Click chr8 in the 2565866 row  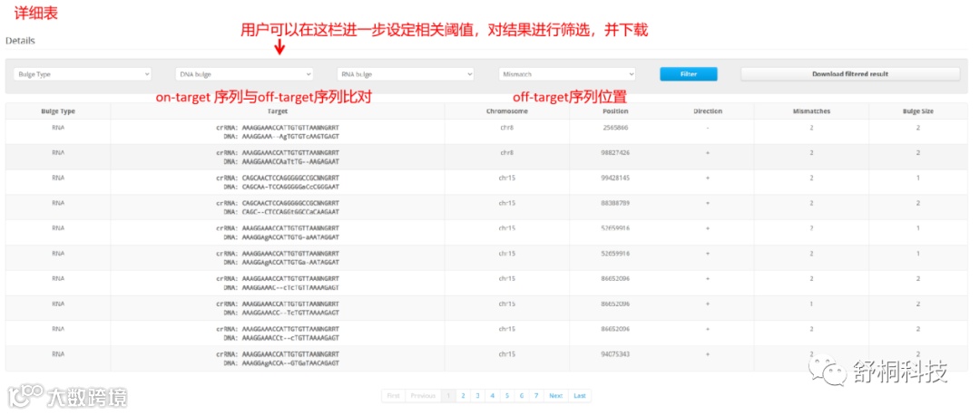tap(507, 127)
